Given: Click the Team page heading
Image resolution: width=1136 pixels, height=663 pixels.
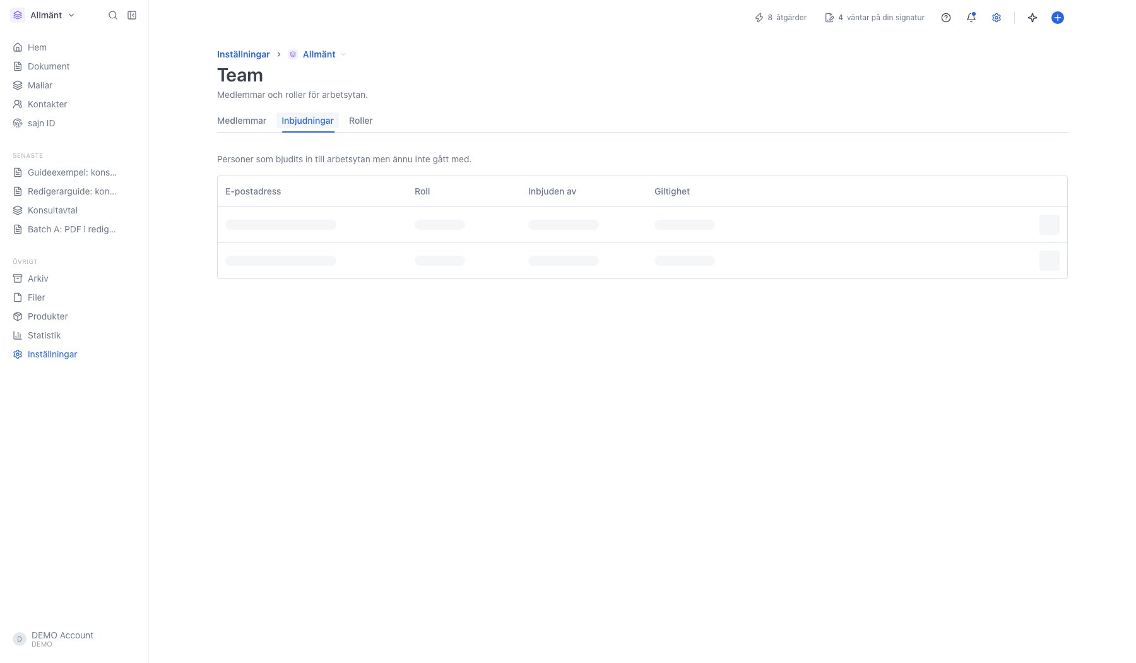Looking at the screenshot, I should coord(240,75).
